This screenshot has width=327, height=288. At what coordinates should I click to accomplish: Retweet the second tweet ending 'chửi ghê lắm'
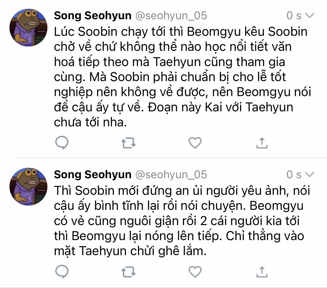(128, 272)
